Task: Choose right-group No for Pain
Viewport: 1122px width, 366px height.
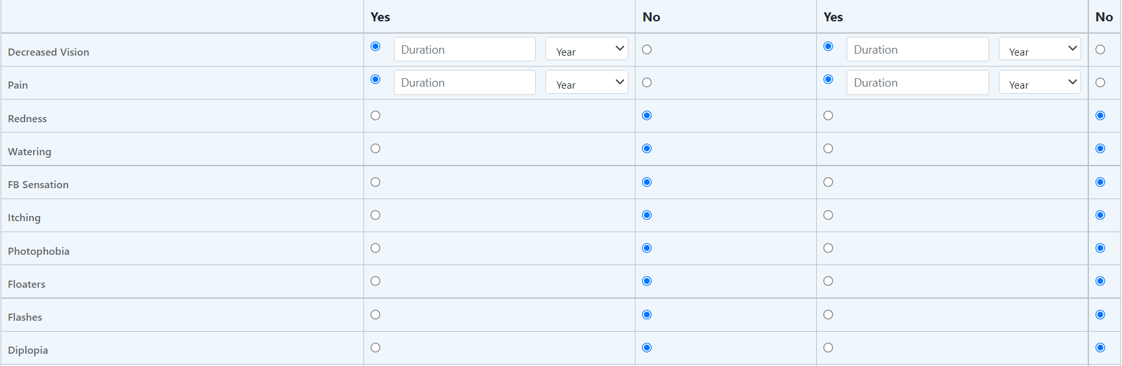Action: 1100,83
